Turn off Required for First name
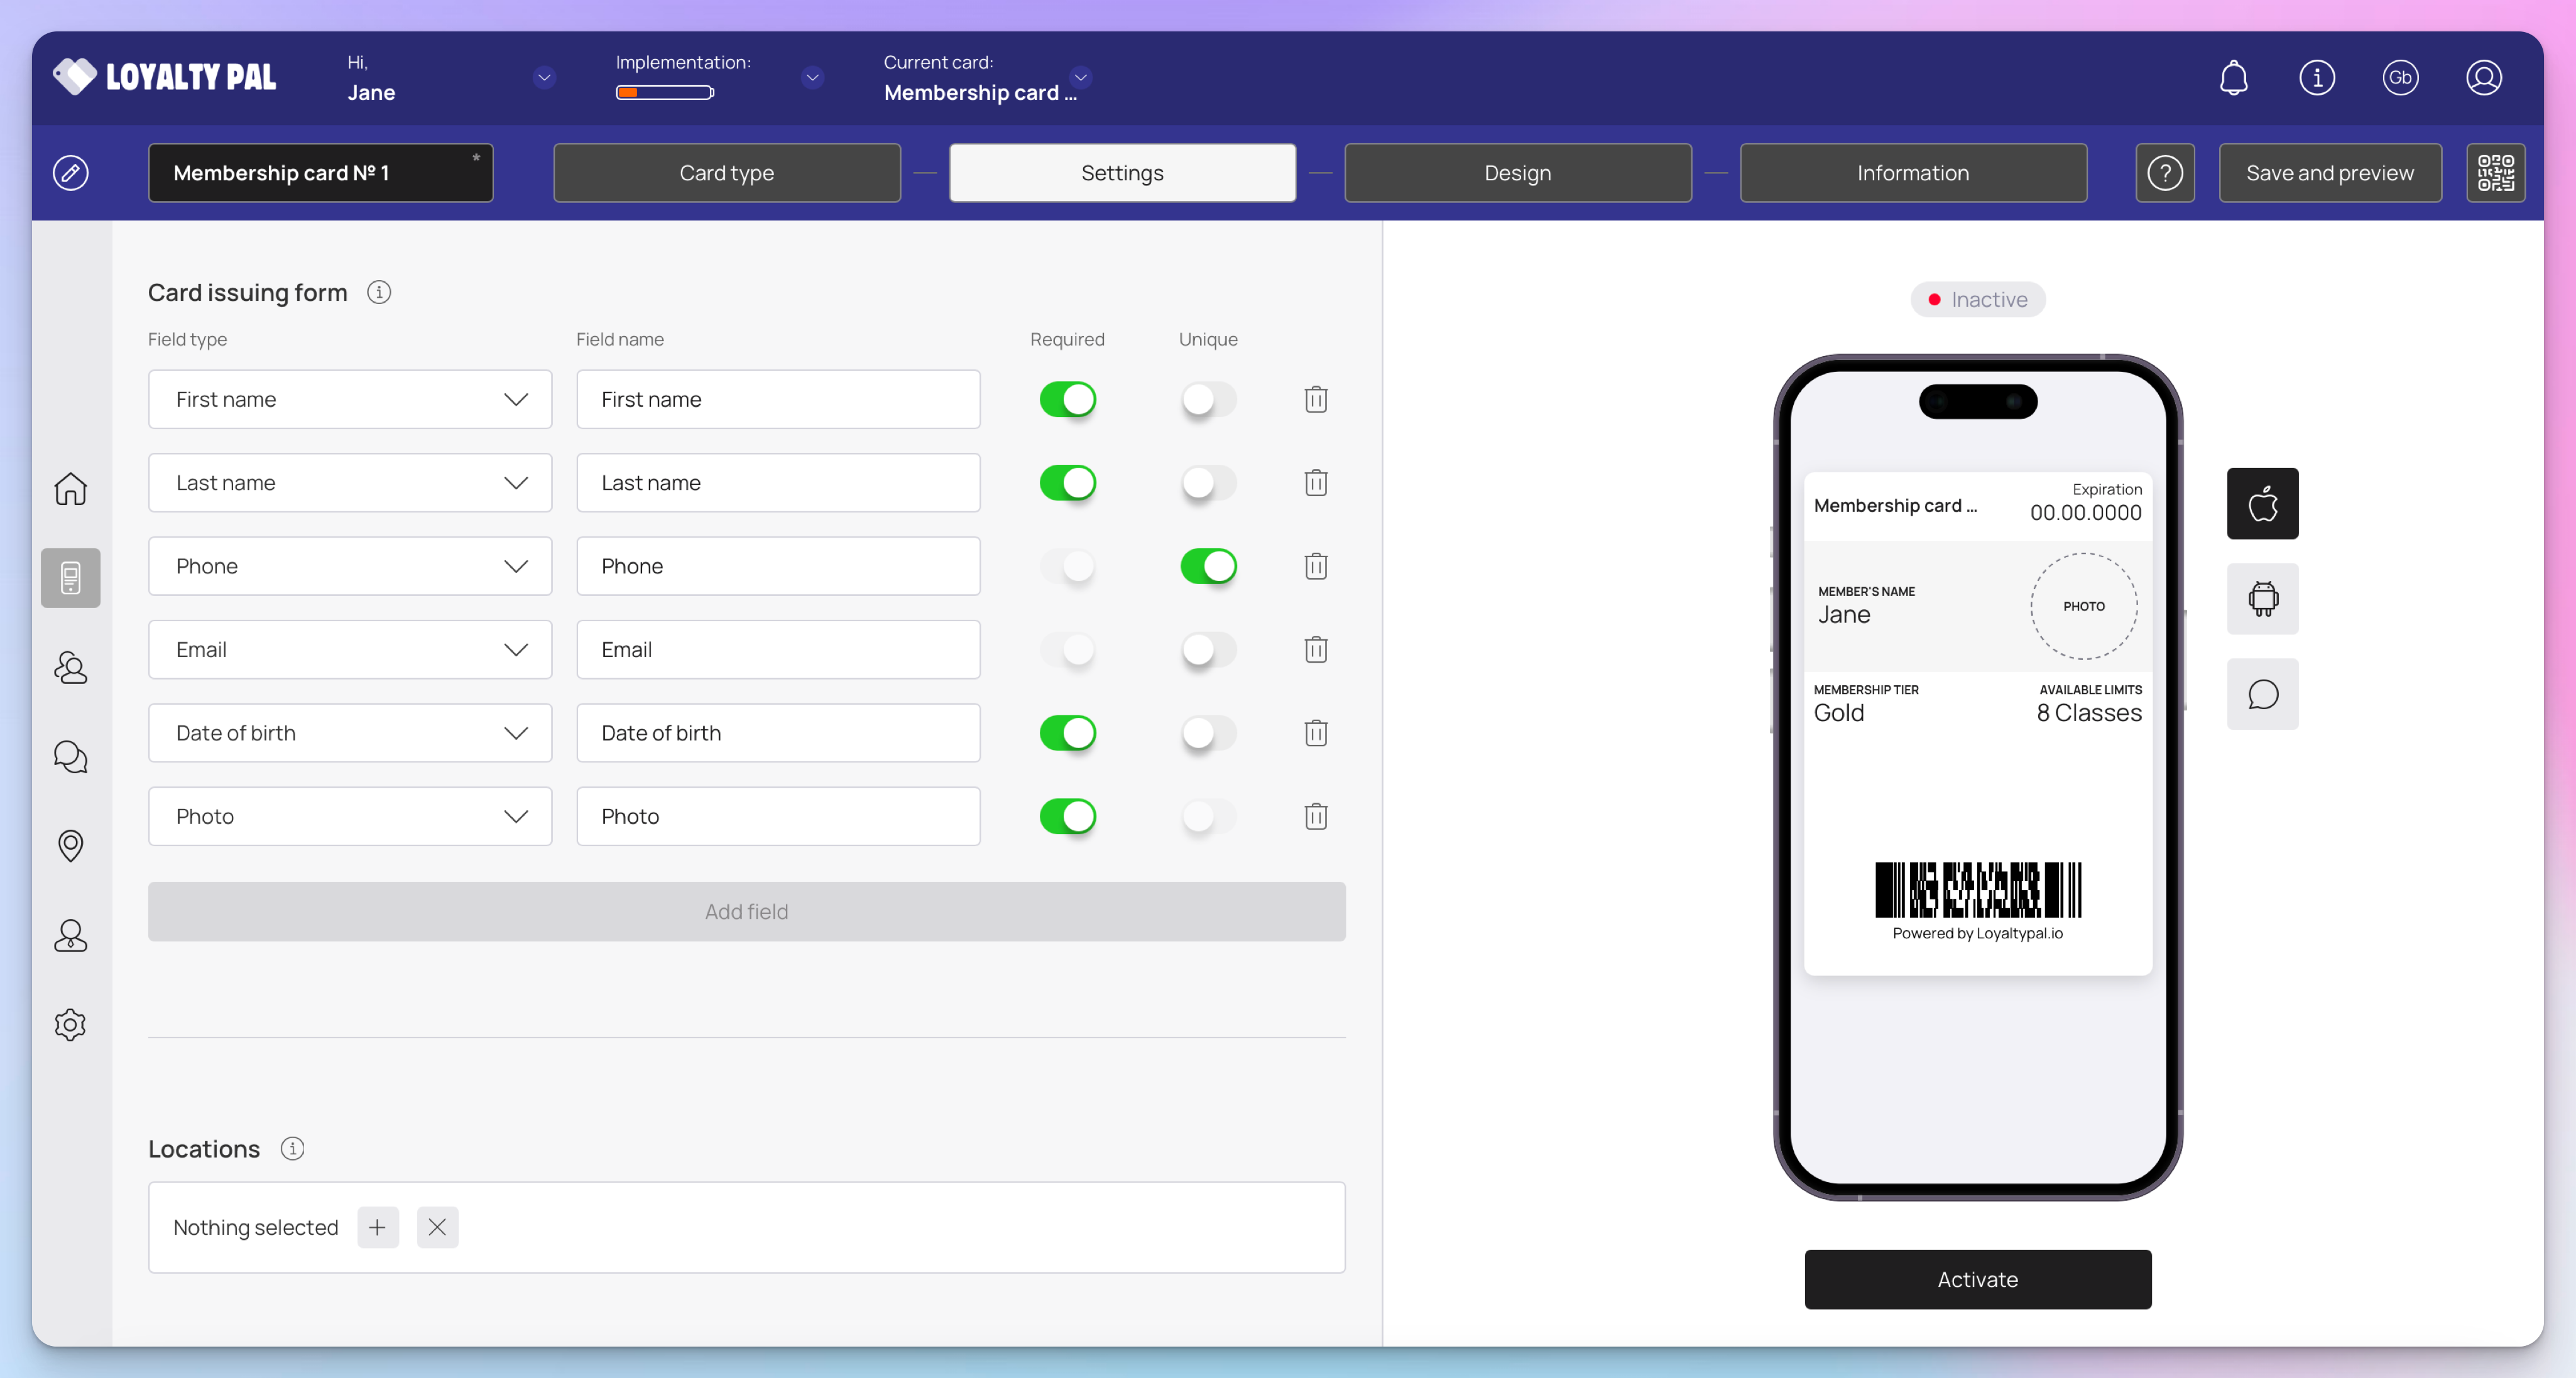2576x1378 pixels. 1067,400
